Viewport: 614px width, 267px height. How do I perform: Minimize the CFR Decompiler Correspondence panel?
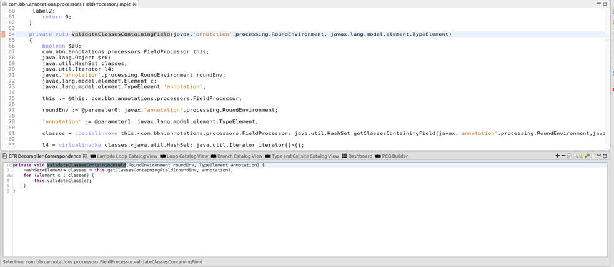[599, 155]
